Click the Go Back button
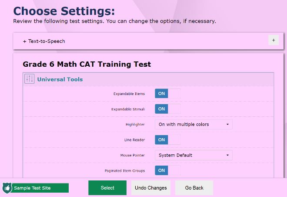The image size is (287, 197). [x=194, y=188]
